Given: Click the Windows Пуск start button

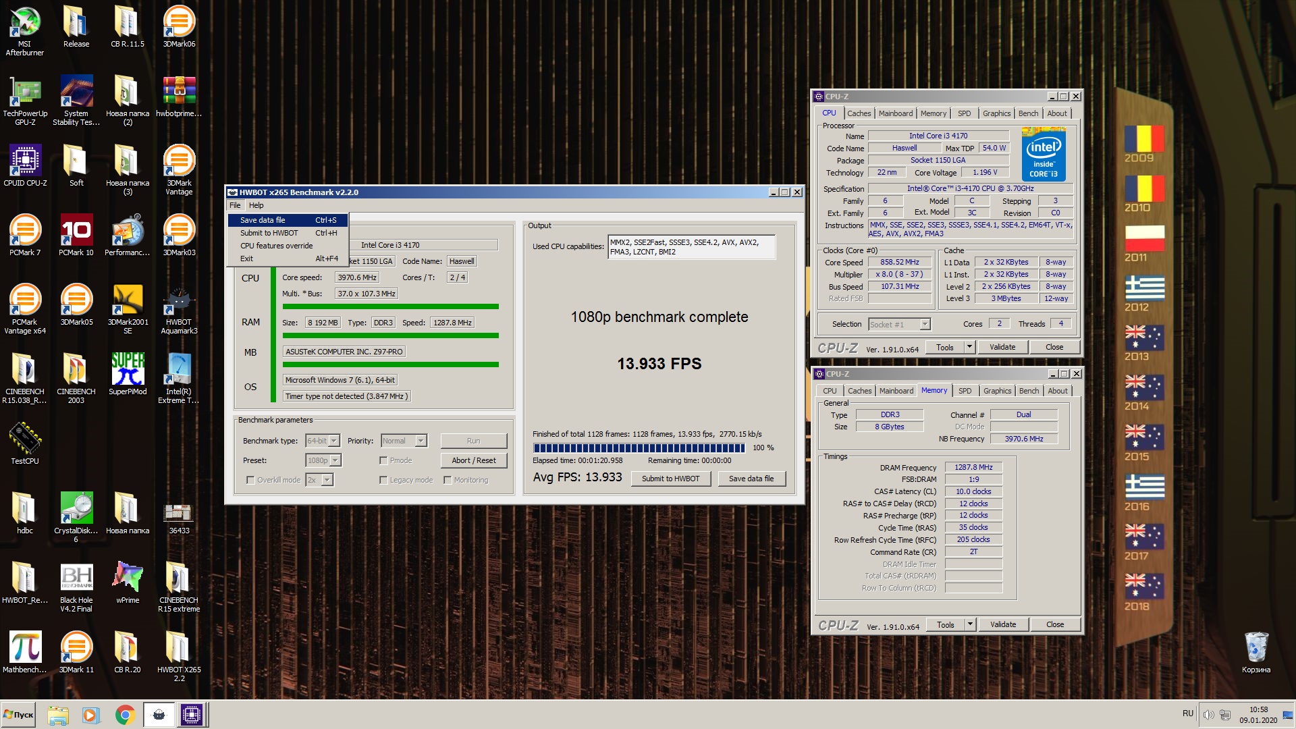Looking at the screenshot, I should point(19,715).
